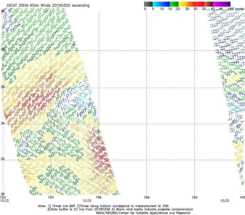Click latitude label '30'
245x215 pixels.
pos(3,194)
